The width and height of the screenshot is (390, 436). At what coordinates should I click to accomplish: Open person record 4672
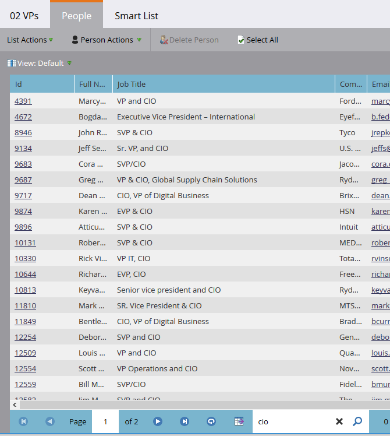(23, 117)
